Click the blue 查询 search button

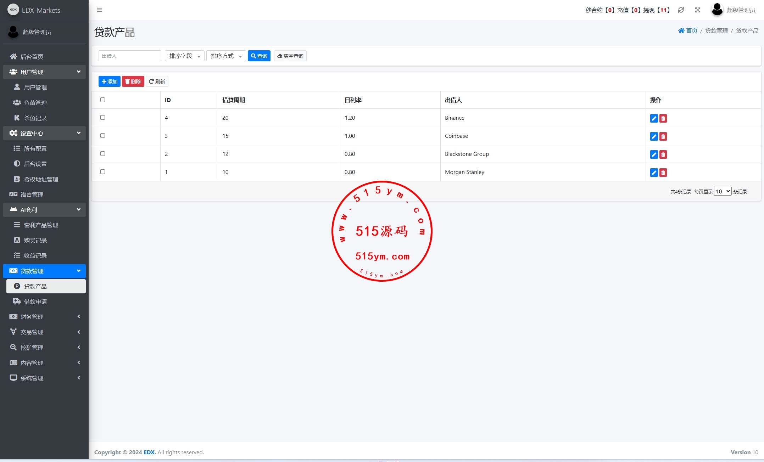[259, 56]
